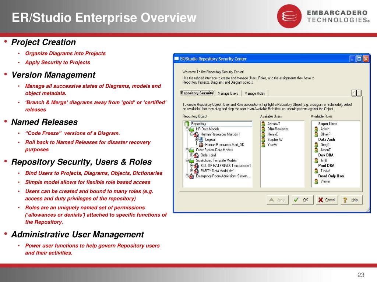377x282 pixels.
Task: Select the Read Only User role heading
Action: pyautogui.click(x=331, y=176)
